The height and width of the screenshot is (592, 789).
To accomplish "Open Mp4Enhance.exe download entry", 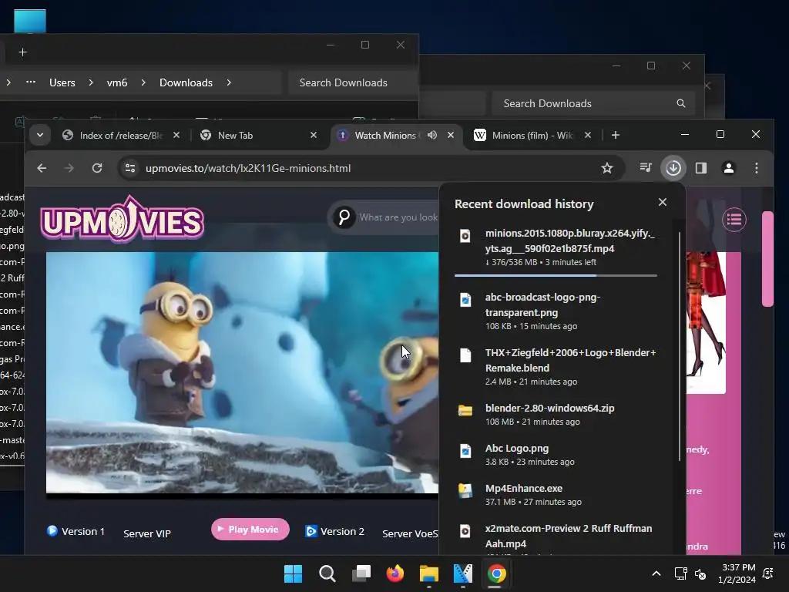I will tap(556, 495).
